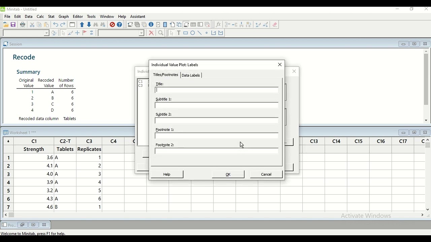Click into the Title input field
Image resolution: width=431 pixels, height=242 pixels.
[x=217, y=90]
